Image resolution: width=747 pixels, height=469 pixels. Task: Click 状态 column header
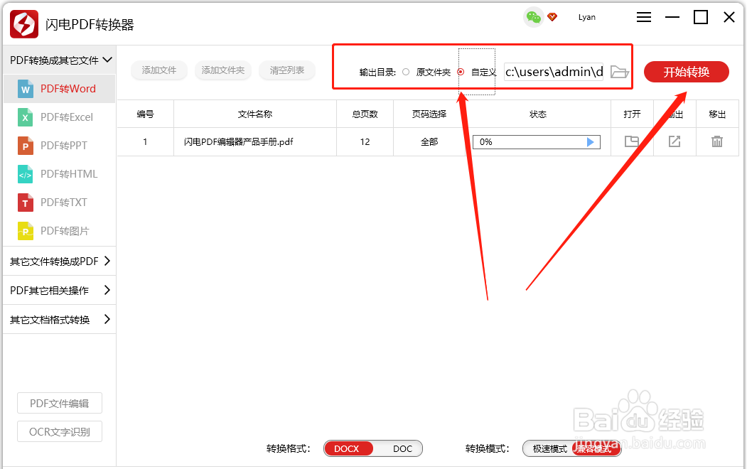538,114
